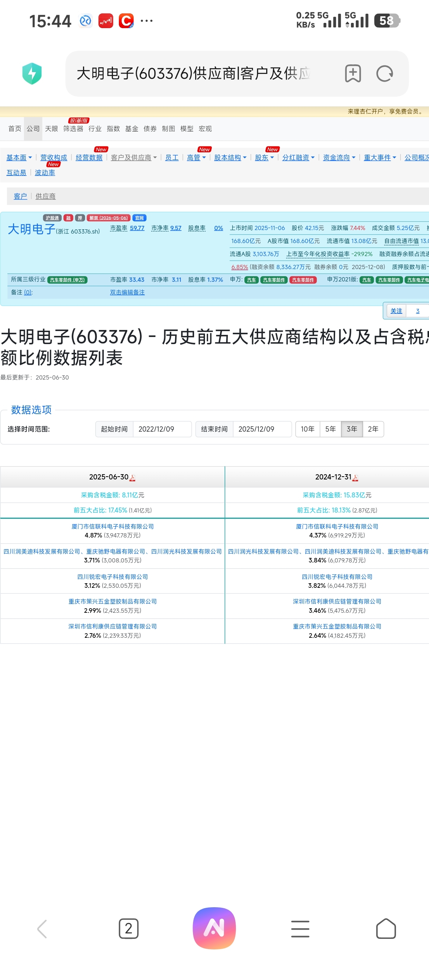429x954 pixels.
Task: Open 行业 in top navigation
Action: [x=95, y=129]
